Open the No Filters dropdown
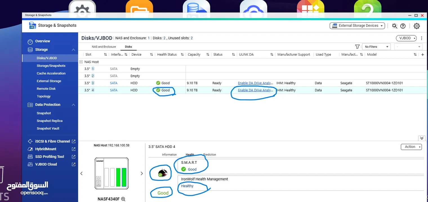This screenshot has height=202, width=428. click(x=376, y=47)
